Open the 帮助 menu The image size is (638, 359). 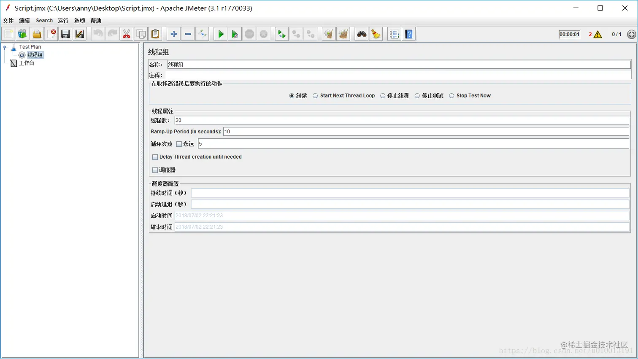tap(96, 21)
